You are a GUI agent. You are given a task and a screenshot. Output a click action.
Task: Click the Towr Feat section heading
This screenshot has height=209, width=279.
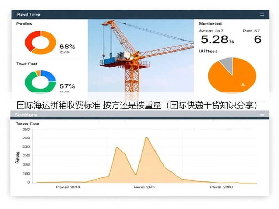click(27, 64)
